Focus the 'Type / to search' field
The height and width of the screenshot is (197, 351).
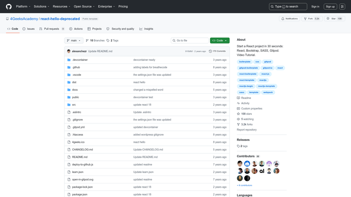pyautogui.click(x=288, y=7)
